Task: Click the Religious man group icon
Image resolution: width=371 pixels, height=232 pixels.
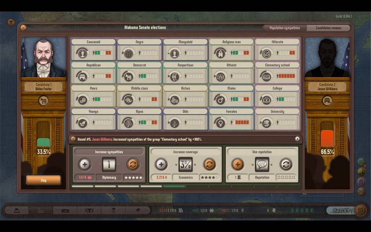Action: [x=220, y=53]
